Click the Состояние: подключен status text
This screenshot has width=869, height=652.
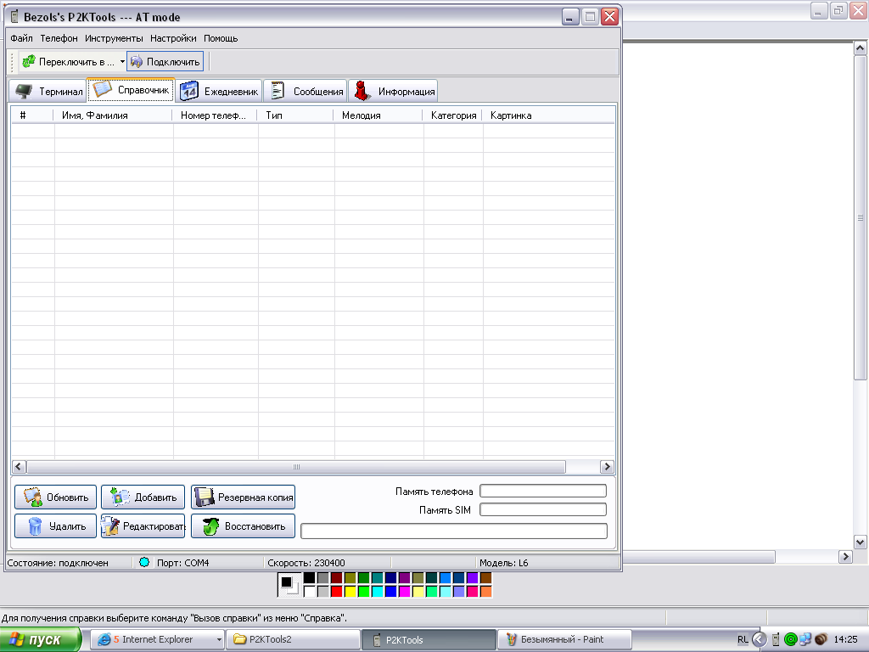tap(58, 563)
